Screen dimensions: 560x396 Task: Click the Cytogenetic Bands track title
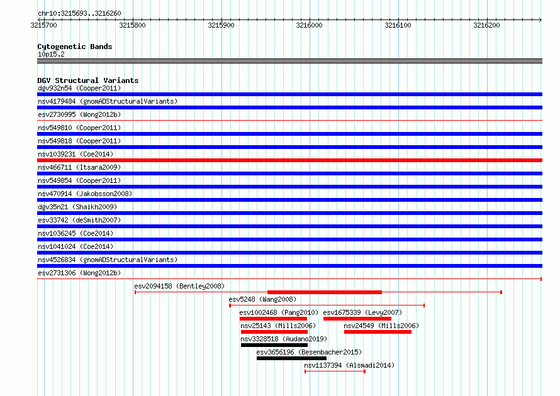point(75,47)
